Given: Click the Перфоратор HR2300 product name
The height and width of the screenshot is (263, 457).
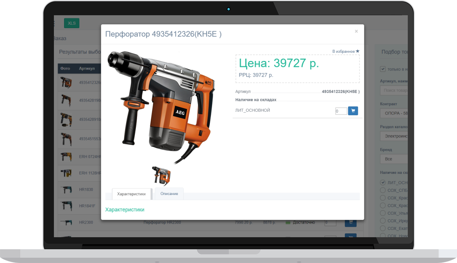Looking at the screenshot, I should pos(162,222).
